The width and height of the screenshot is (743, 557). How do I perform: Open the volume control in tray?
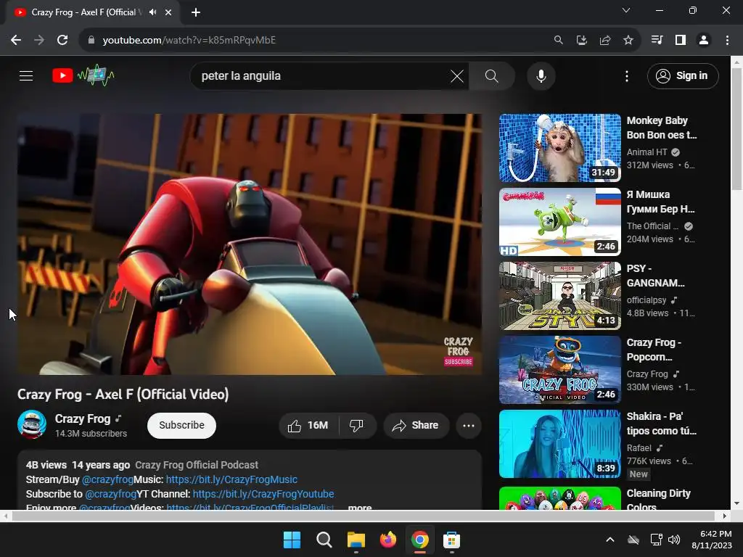coord(674,540)
